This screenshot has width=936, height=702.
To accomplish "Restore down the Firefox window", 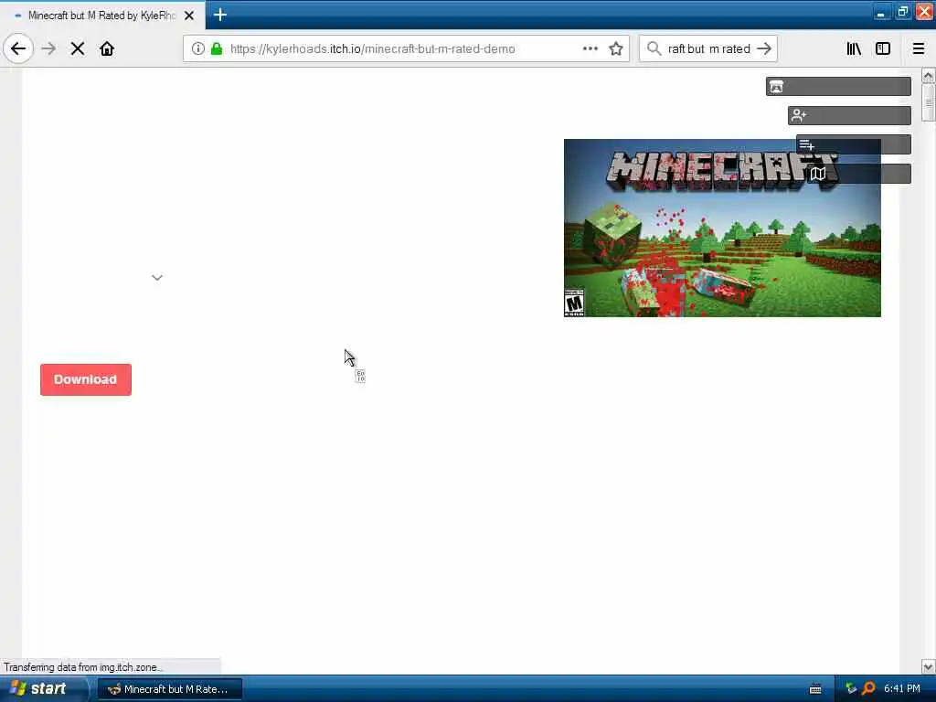I will (x=902, y=12).
